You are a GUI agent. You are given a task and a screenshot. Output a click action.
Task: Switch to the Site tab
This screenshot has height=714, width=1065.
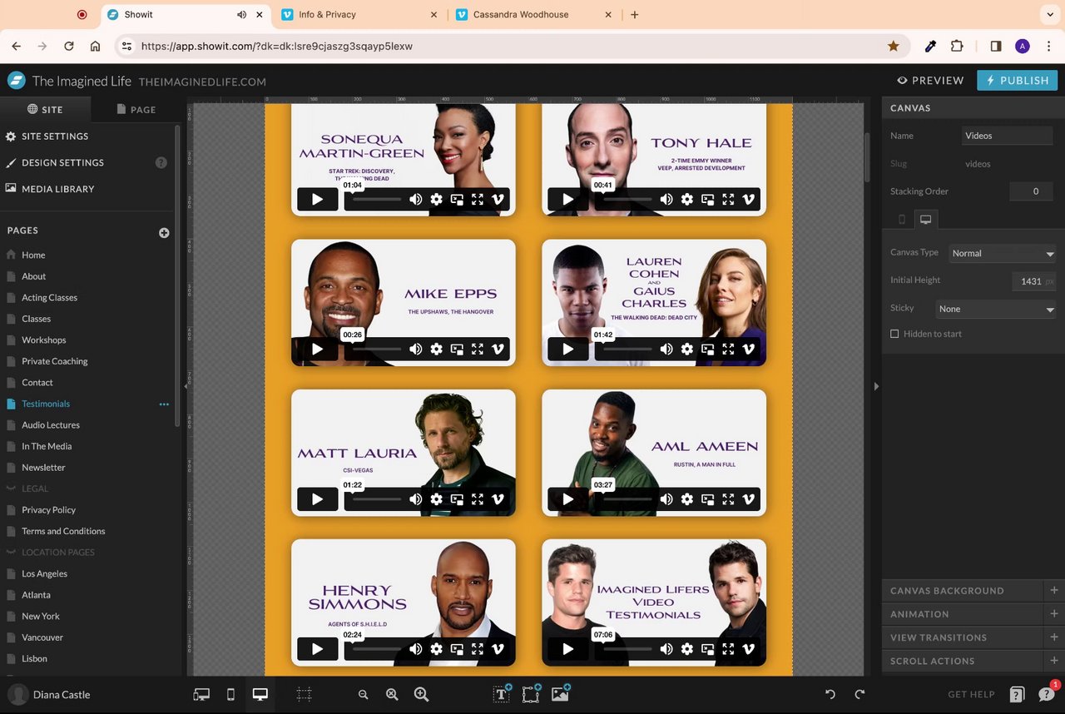tap(45, 110)
